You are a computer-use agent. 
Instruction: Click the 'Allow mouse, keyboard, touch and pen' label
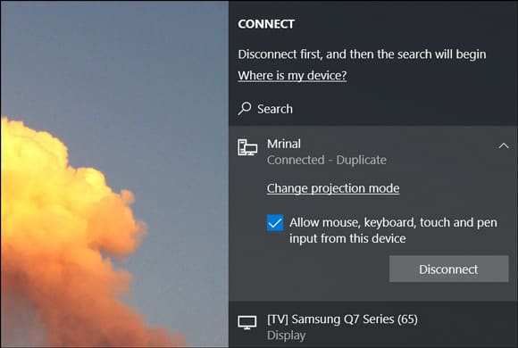click(393, 222)
